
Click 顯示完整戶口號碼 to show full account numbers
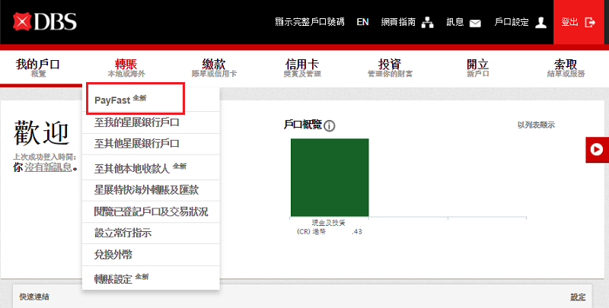[309, 23]
